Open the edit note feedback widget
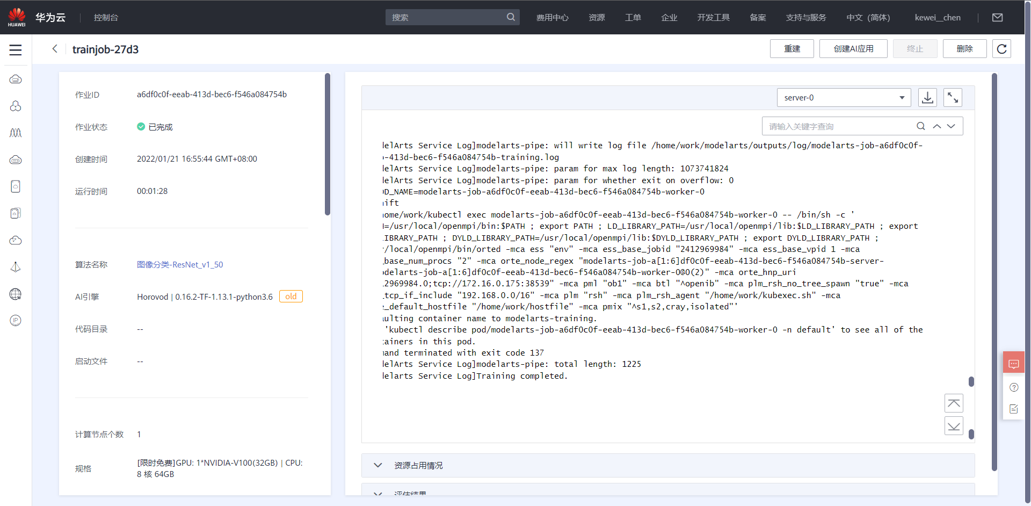 (1014, 409)
